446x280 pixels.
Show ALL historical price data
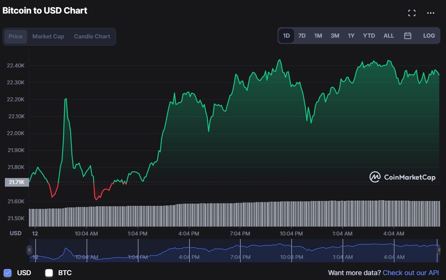(389, 36)
